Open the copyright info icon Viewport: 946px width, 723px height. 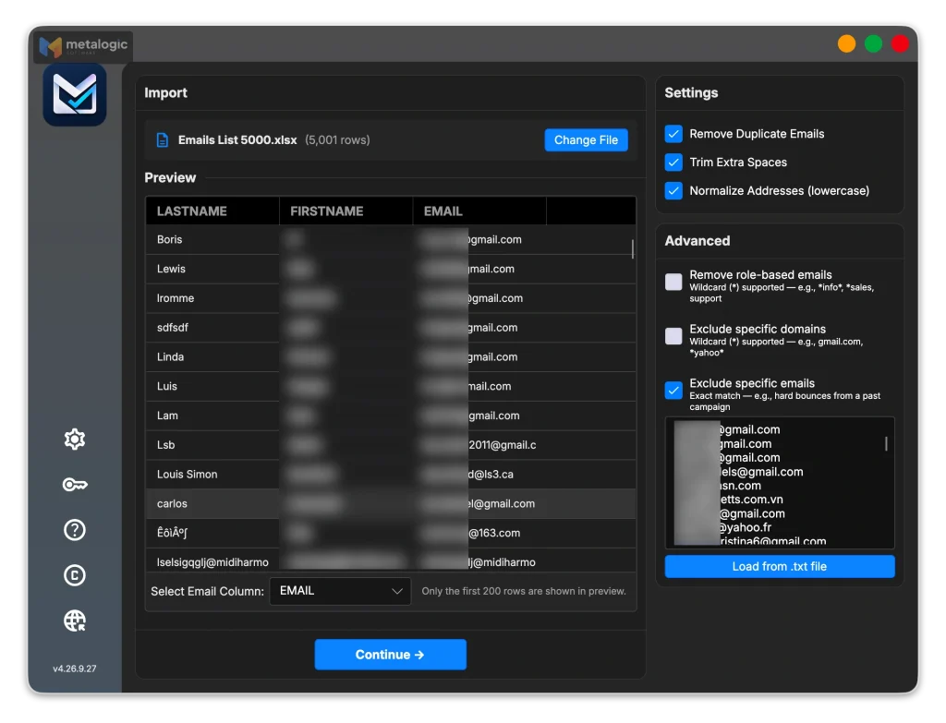click(x=75, y=575)
